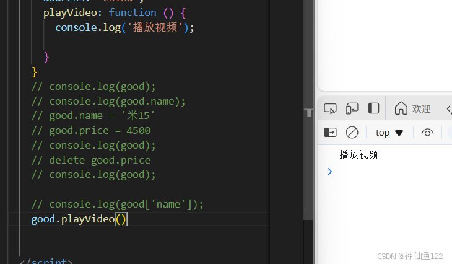452x264 pixels.
Task: Click the editor vertical scrollbar
Action: click(308, 110)
